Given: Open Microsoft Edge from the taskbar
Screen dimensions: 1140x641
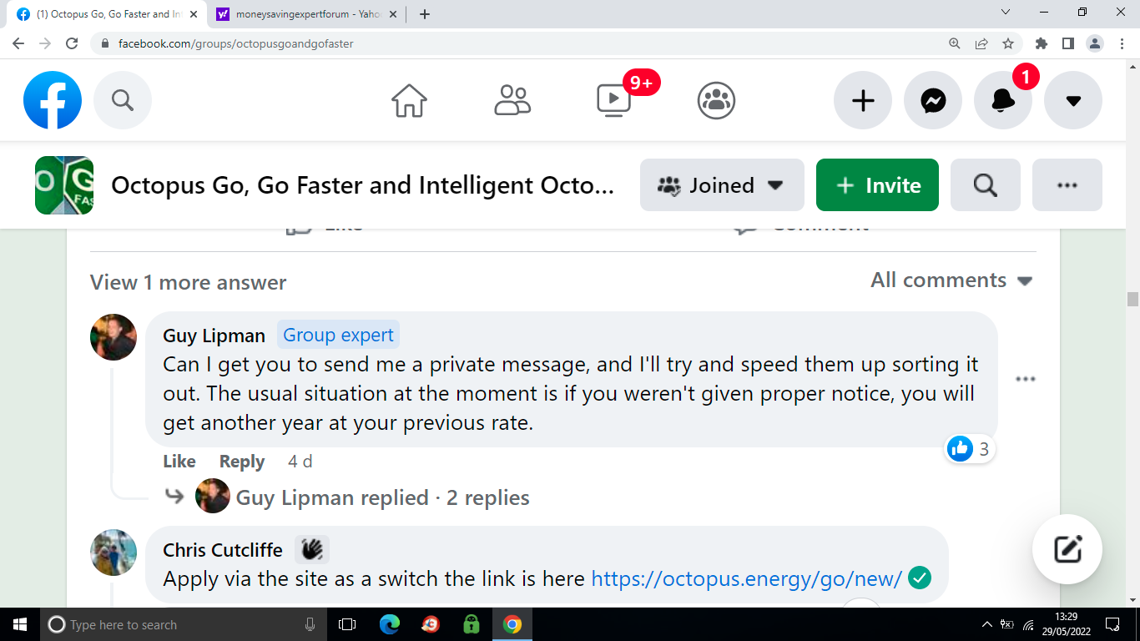Looking at the screenshot, I should pos(389,624).
